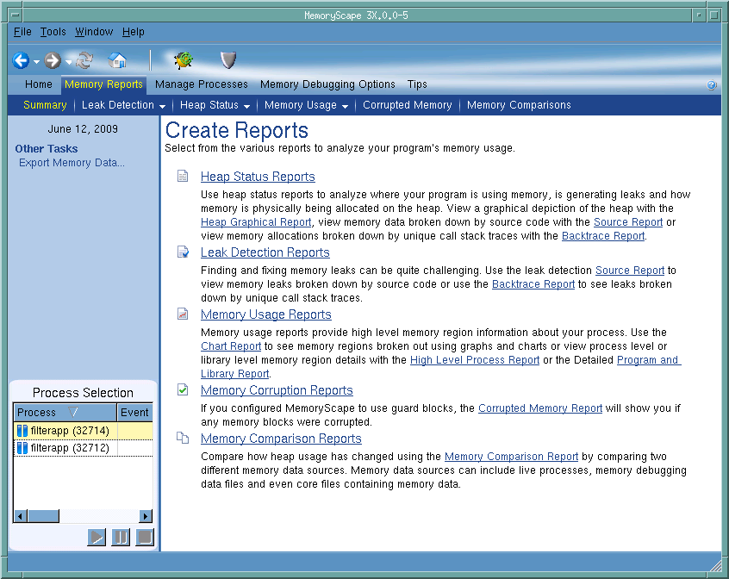Go to home via house icon

pyautogui.click(x=117, y=60)
